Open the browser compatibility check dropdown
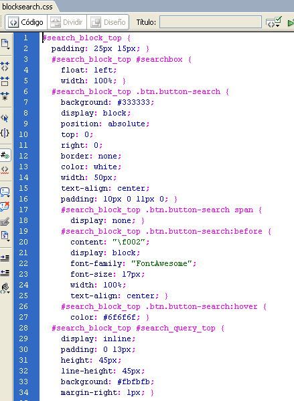This screenshot has width=294, height=401. pyautogui.click(x=273, y=22)
